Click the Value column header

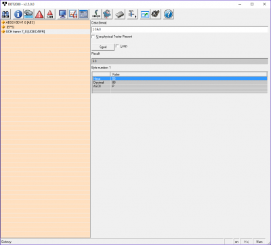189,74
